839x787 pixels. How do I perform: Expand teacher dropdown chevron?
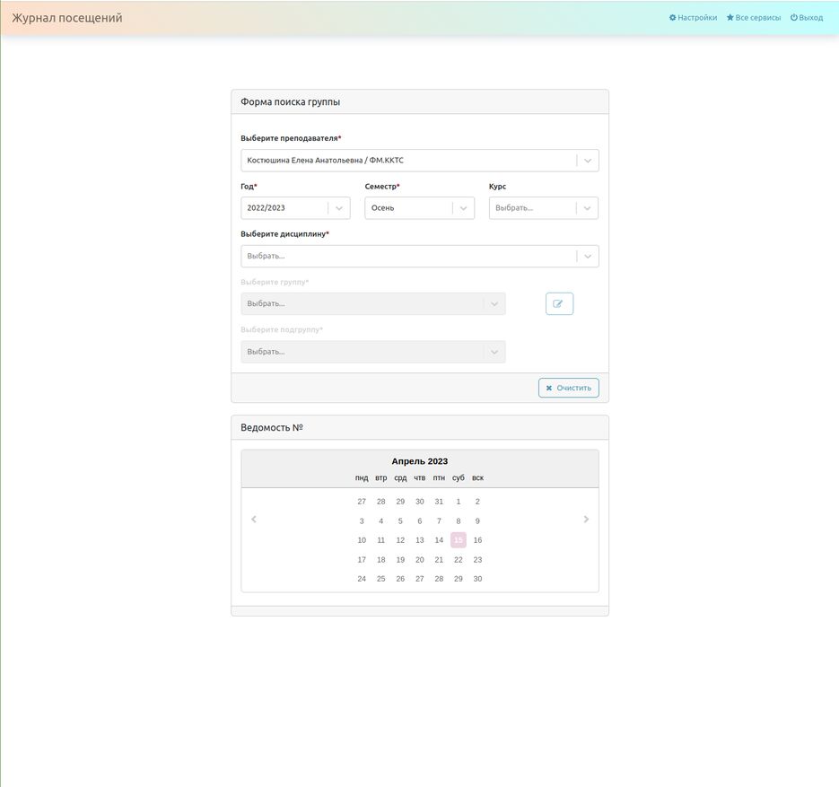tap(588, 161)
